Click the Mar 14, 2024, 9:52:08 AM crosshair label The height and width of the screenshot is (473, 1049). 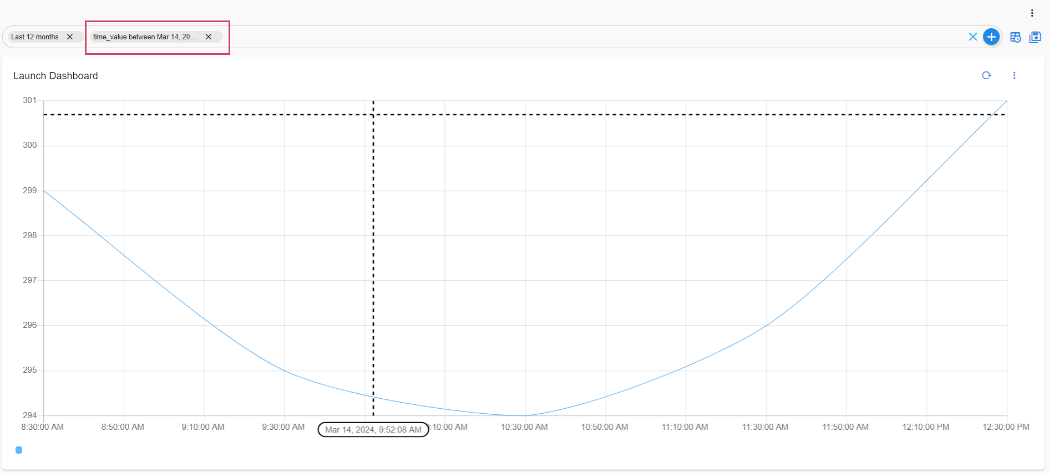click(373, 430)
